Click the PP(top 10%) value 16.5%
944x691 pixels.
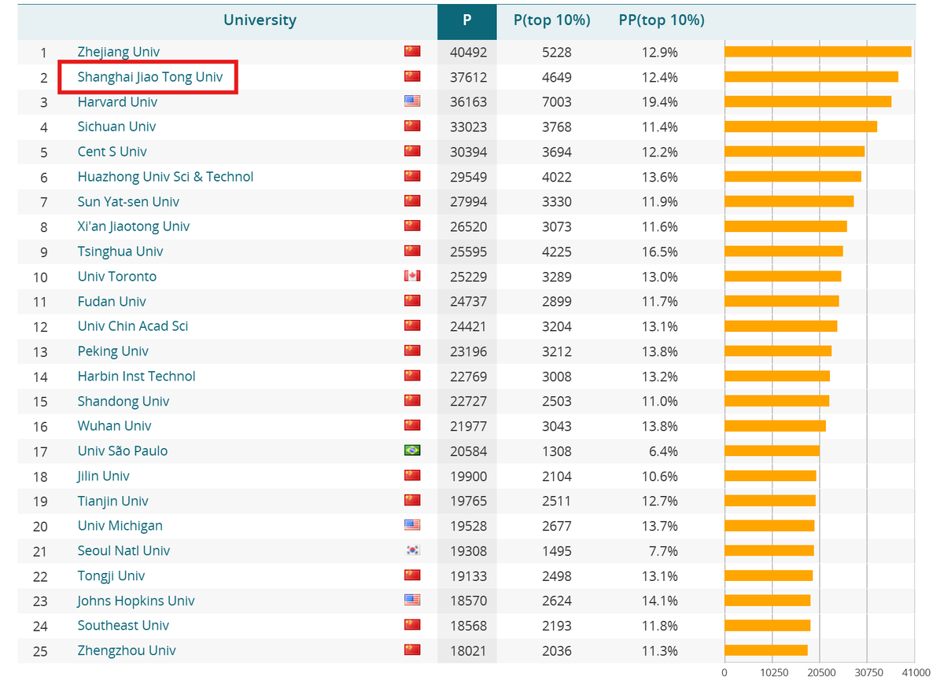pyautogui.click(x=660, y=252)
